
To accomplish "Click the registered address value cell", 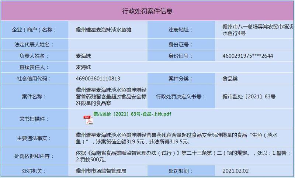I will click(x=255, y=30).
